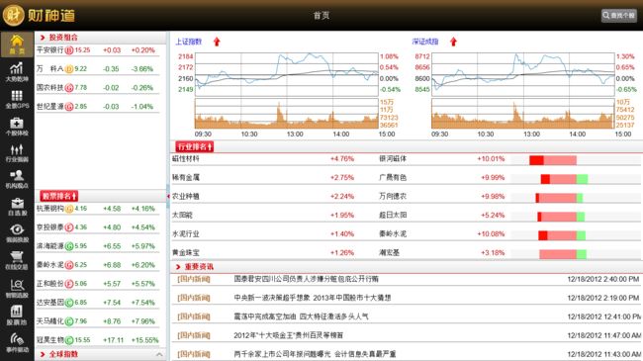
Task: Click red-green bar in 稀有金属 row
Action: 564,179
